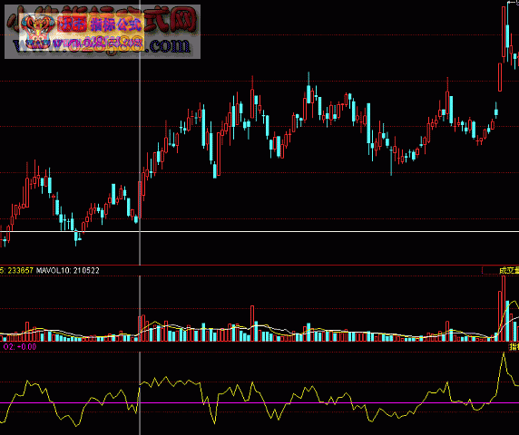Click the .com watermark text

[x=168, y=45]
